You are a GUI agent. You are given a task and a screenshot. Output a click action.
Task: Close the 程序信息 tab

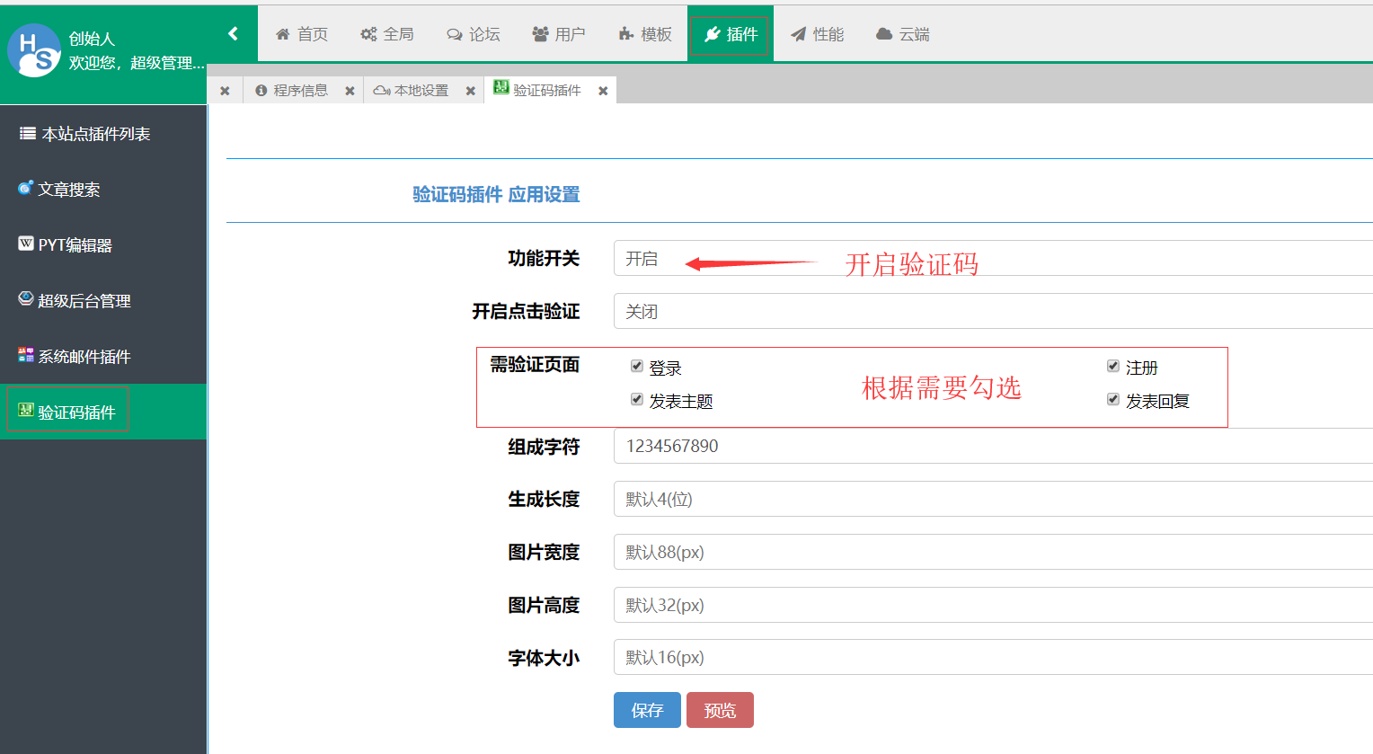(x=350, y=91)
